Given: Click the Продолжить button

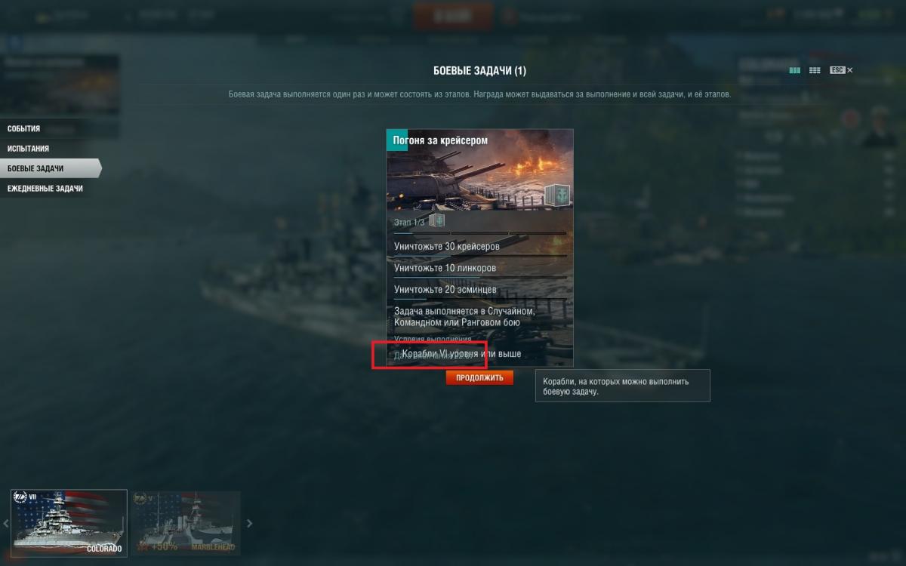Looking at the screenshot, I should pos(479,377).
